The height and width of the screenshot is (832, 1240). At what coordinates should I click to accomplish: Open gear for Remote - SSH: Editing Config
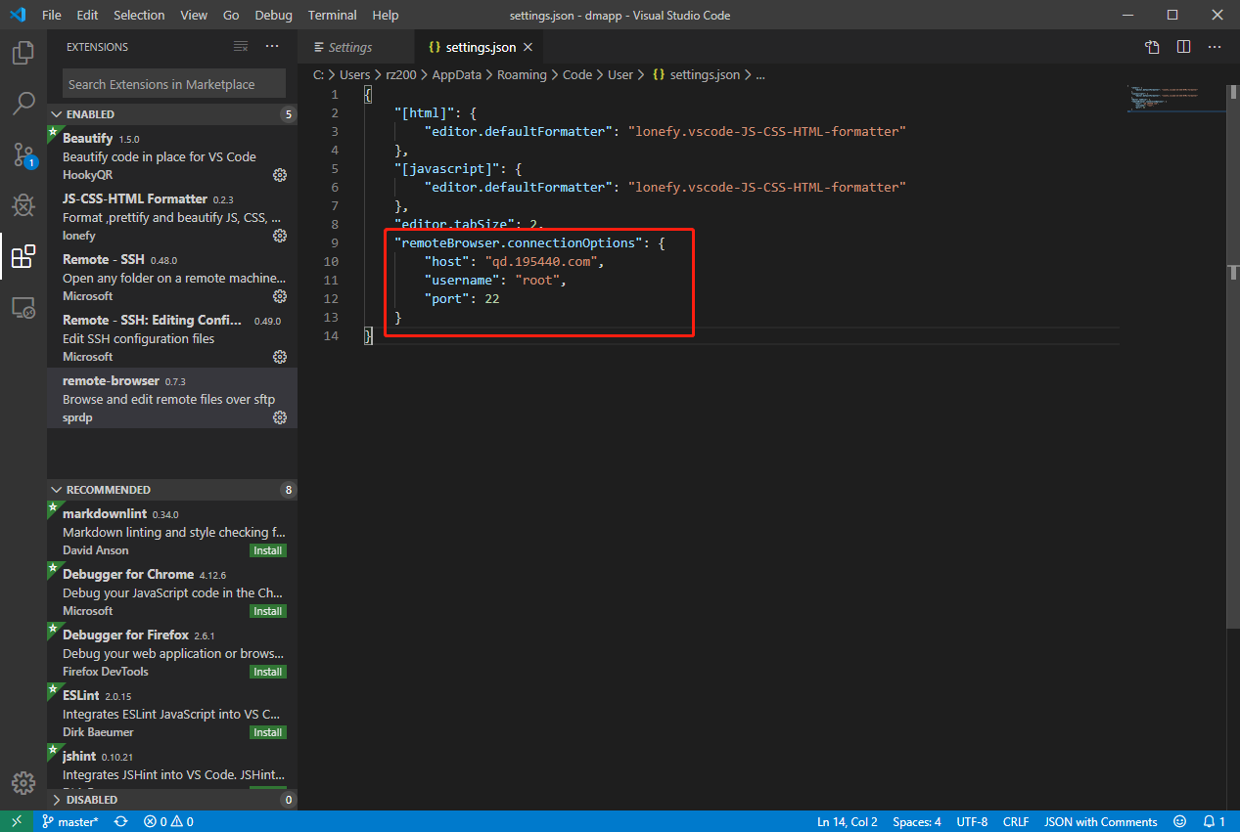click(x=280, y=357)
